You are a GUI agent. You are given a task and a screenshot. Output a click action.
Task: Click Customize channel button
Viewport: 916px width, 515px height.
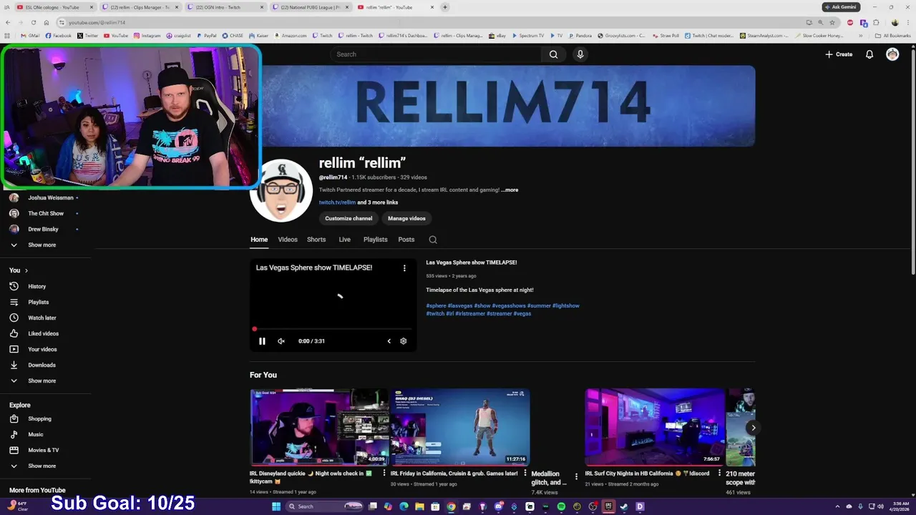[349, 218]
